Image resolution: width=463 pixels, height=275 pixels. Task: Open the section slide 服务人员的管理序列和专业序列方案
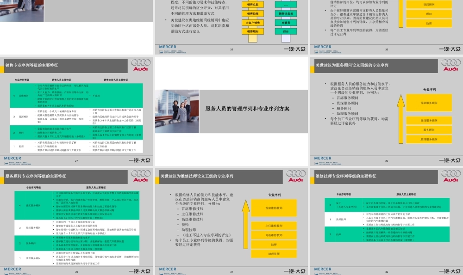pos(231,111)
